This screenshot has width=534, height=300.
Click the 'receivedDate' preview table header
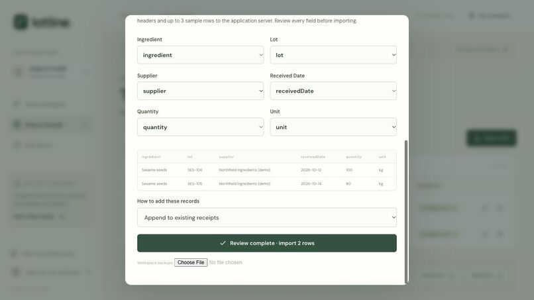[313, 157]
